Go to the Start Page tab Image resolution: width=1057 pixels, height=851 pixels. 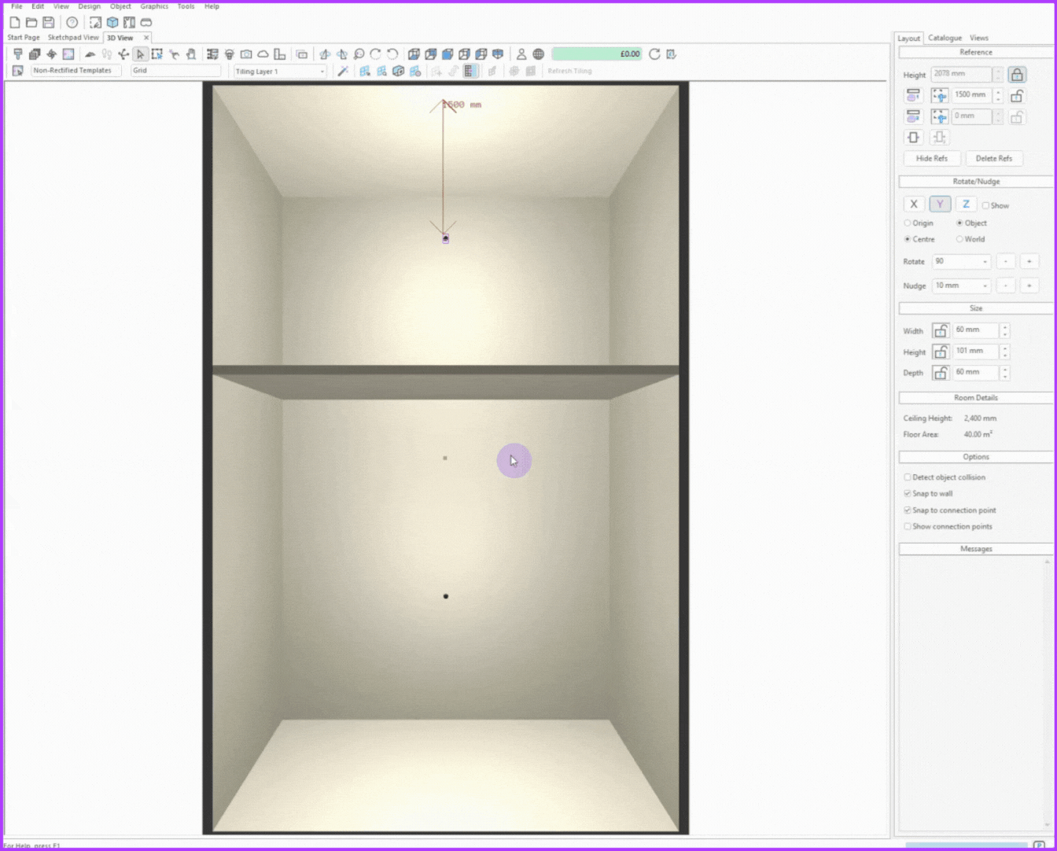(x=24, y=38)
